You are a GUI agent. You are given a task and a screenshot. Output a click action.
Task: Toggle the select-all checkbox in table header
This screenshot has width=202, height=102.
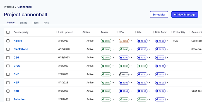point(8,32)
